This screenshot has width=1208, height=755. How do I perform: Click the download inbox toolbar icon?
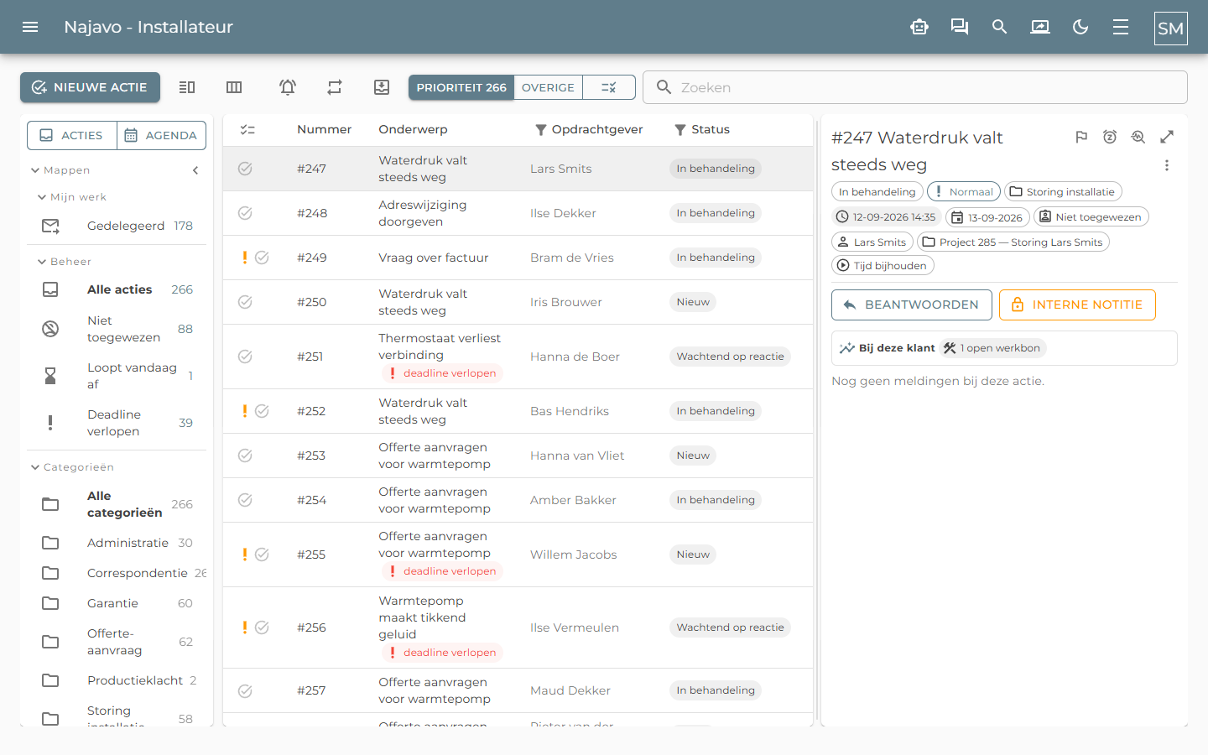(382, 87)
